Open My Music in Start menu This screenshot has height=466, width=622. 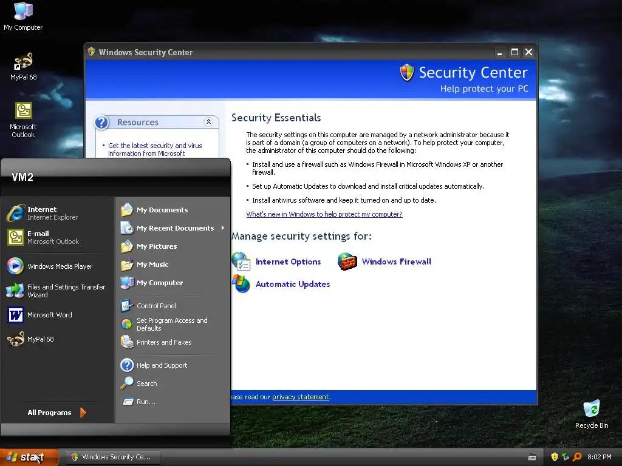point(145,265)
